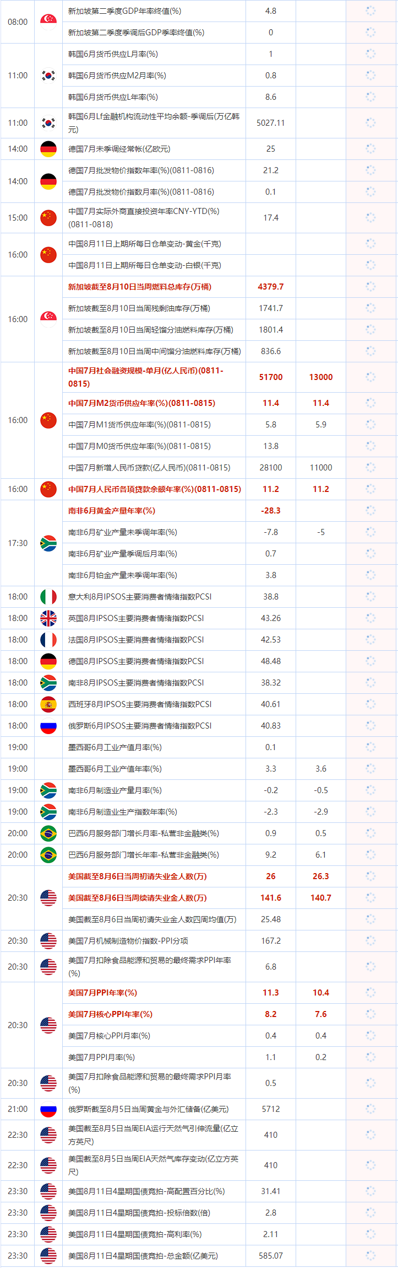The width and height of the screenshot is (398, 1268).
Task: Click the South Korea flag next to 韩国6月货币供应M2月率
Action: (48, 76)
